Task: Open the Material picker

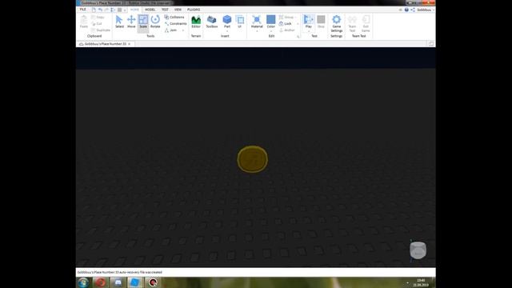Action: click(257, 21)
